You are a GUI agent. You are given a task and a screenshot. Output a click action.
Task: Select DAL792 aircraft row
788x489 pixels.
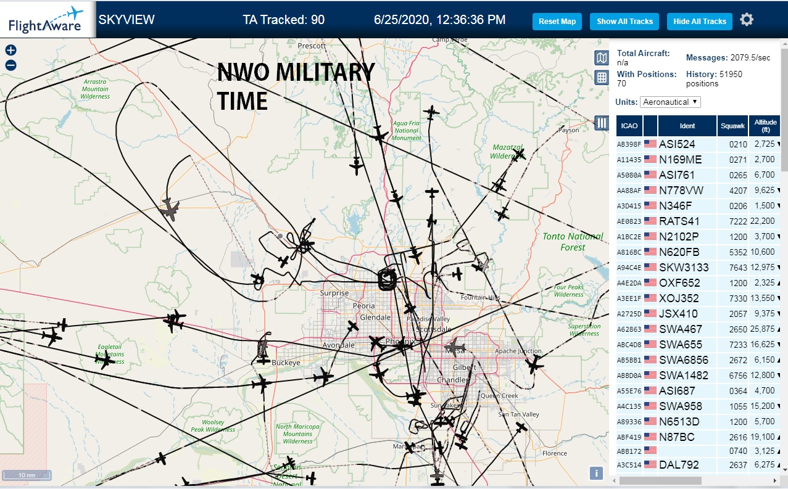(699, 464)
